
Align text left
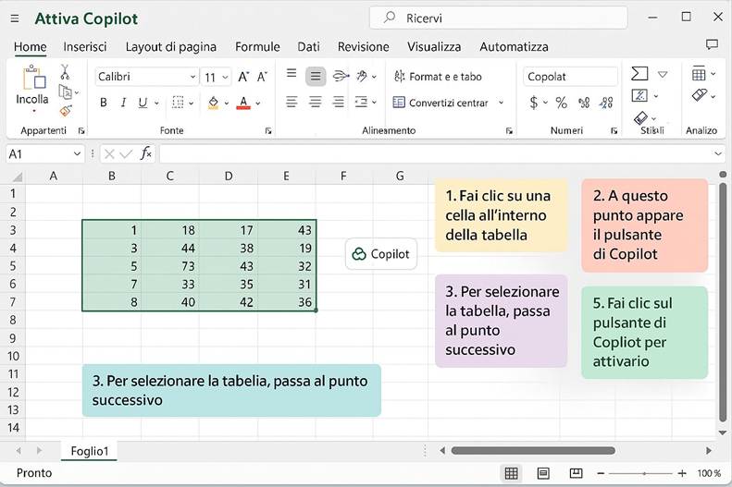pyautogui.click(x=292, y=102)
